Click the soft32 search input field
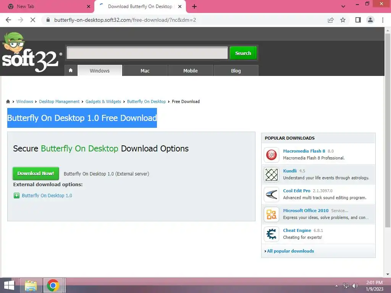 pos(147,53)
